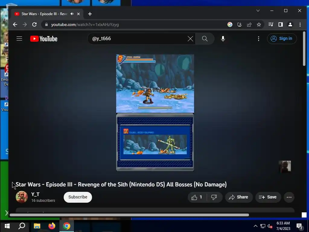Click the YouTube logo to go home
309x232 pixels.
tap(43, 39)
